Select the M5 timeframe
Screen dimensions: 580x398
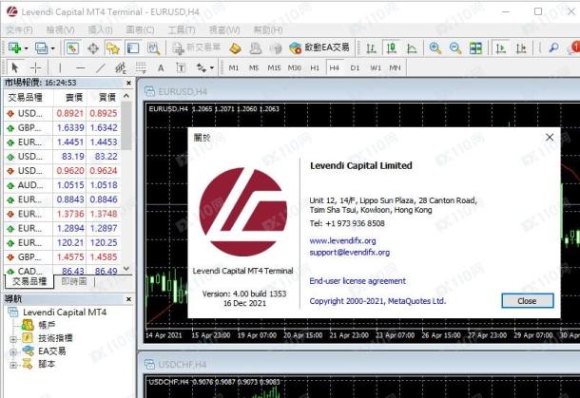click(253, 67)
